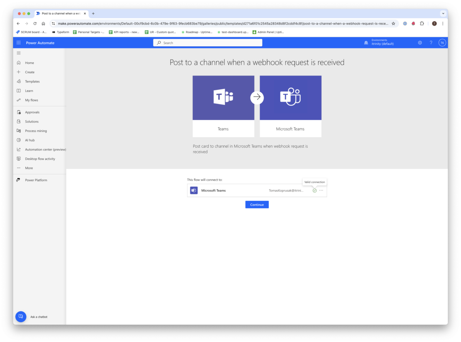Collapse the sidebar with the hamburger icon
The width and height of the screenshot is (461, 342).
18,53
